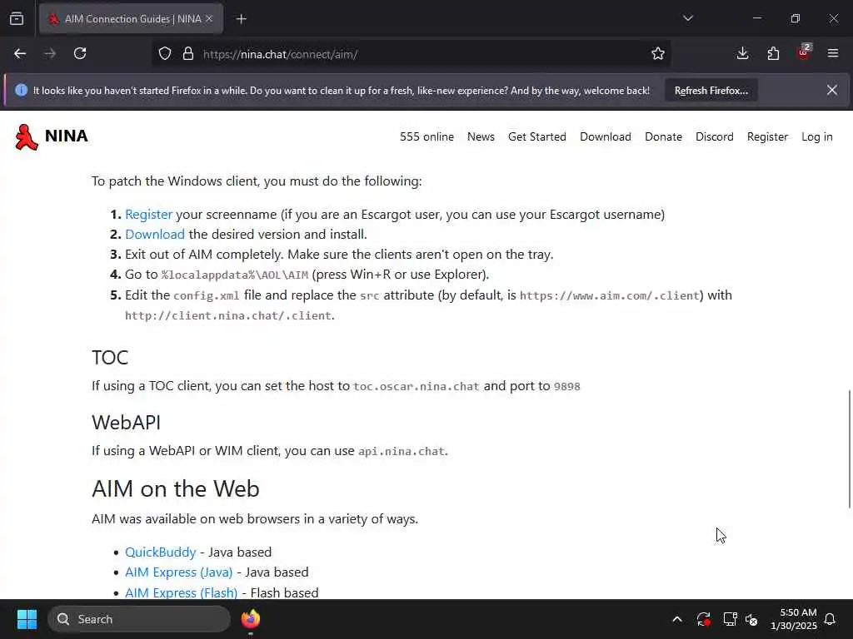
Task: Open the clock showing 5:50 AM
Action: coord(794,619)
